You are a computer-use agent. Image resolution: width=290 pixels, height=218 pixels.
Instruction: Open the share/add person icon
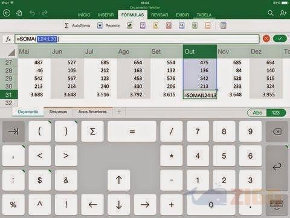tap(283, 13)
